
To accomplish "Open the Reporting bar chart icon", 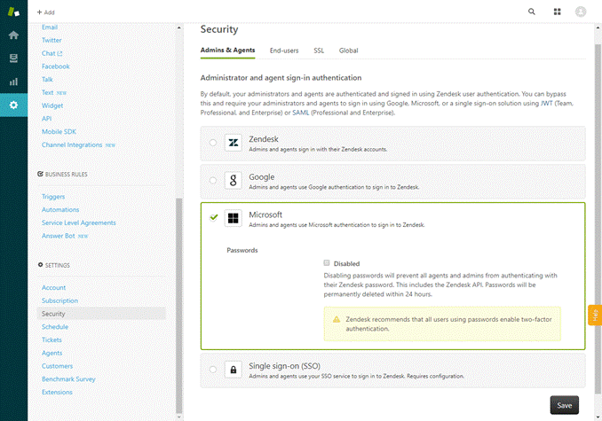I will (13, 82).
